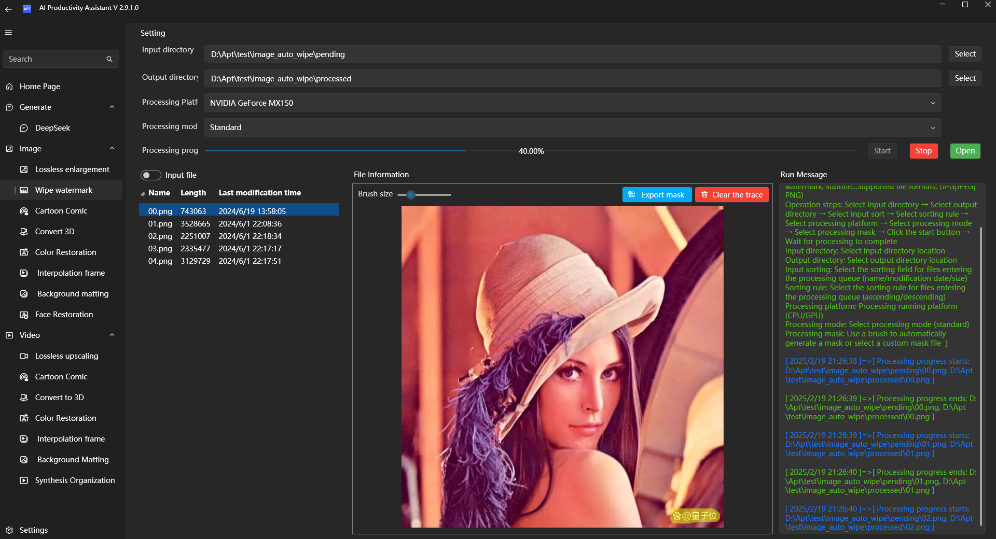Screen dimensions: 996x539
Task: Select the 04.png file row
Action: click(x=239, y=261)
